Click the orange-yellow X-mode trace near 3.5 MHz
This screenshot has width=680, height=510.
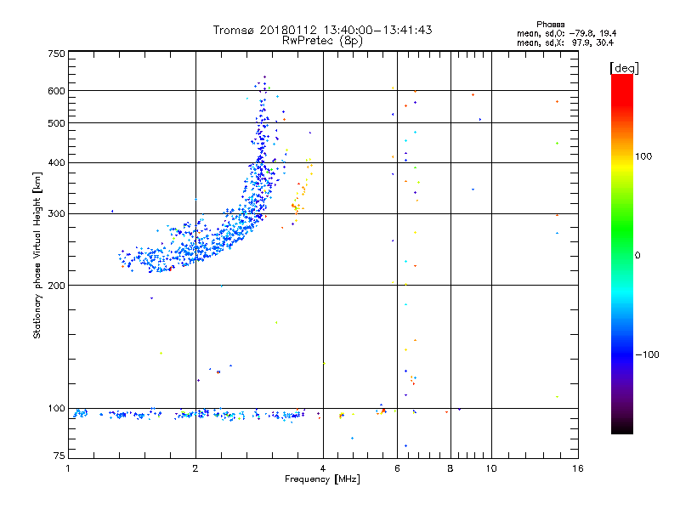302,190
